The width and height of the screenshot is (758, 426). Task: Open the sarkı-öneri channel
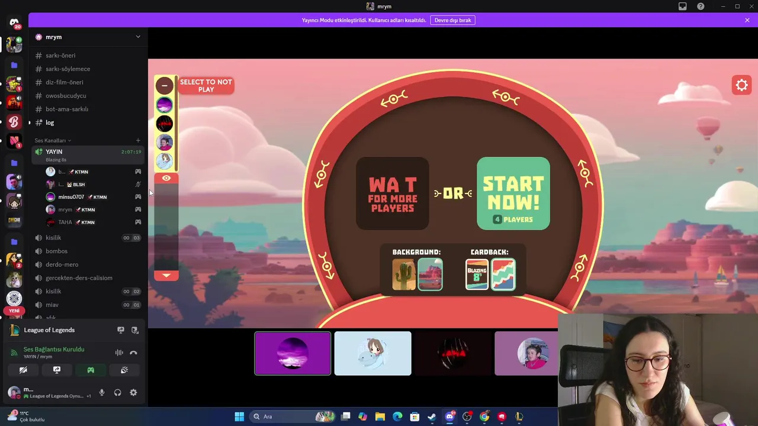coord(88,56)
